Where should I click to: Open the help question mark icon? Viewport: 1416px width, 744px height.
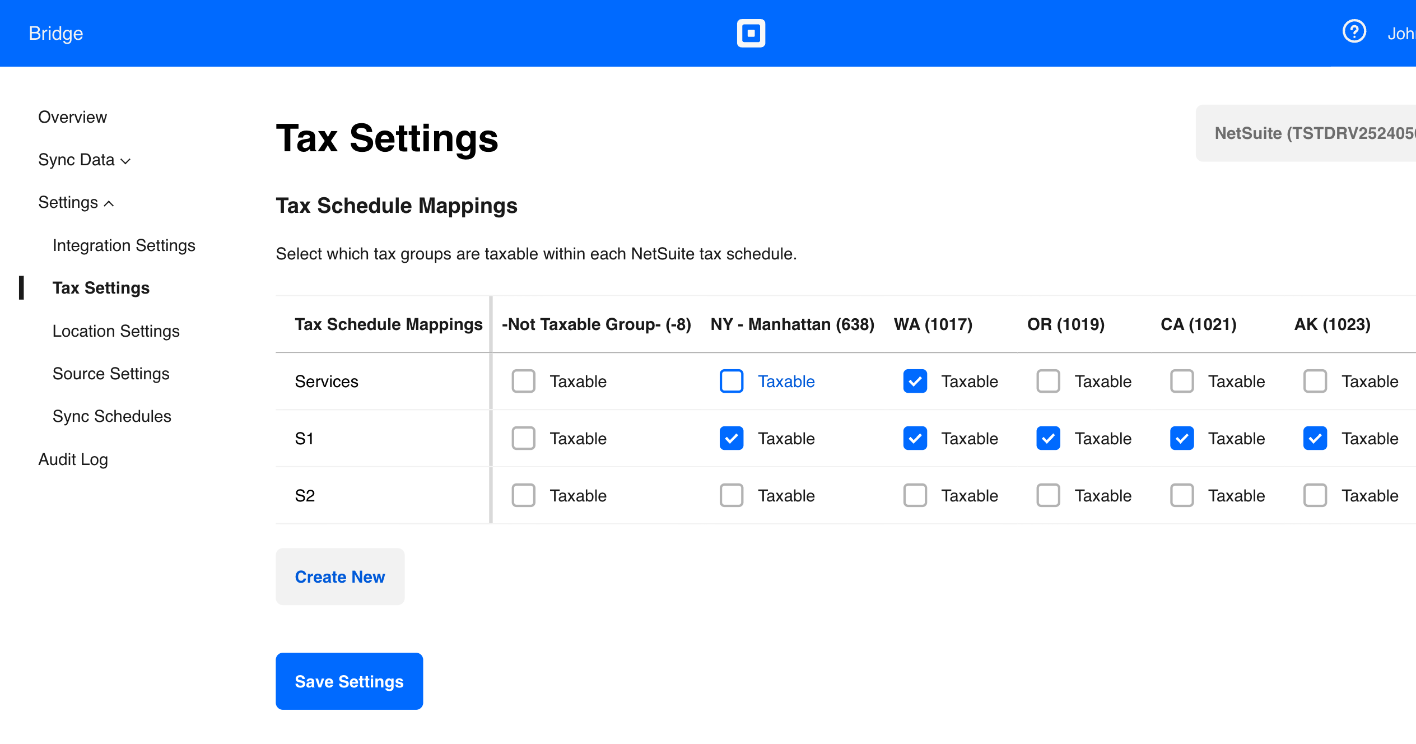click(x=1354, y=32)
